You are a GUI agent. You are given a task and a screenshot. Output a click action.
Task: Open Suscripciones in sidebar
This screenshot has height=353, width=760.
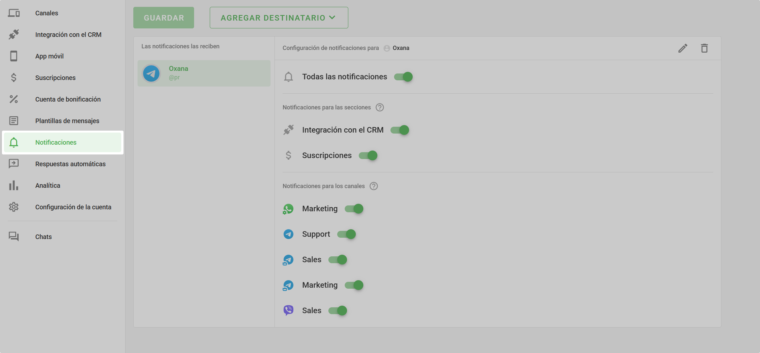(63, 78)
